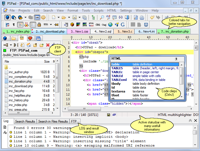Open the Scripts menu
The height and width of the screenshot is (151, 200).
click(98, 10)
